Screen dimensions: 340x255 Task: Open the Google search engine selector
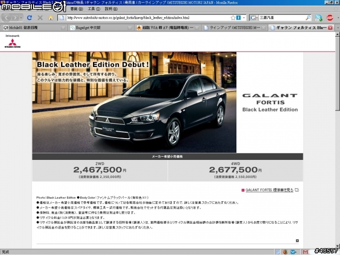click(x=254, y=18)
